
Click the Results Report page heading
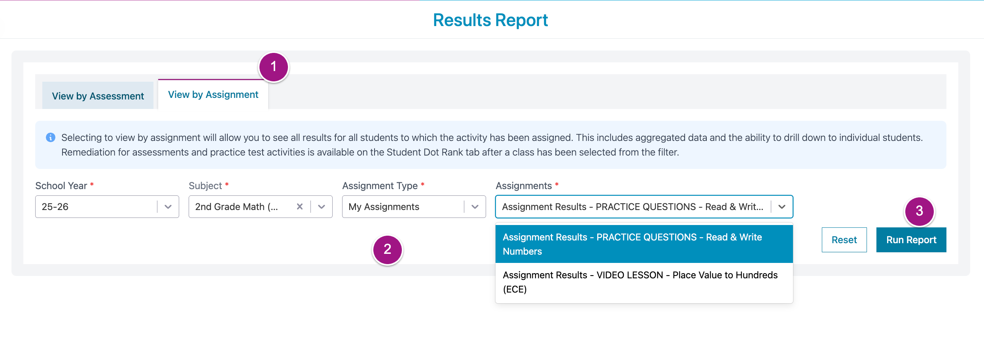490,20
